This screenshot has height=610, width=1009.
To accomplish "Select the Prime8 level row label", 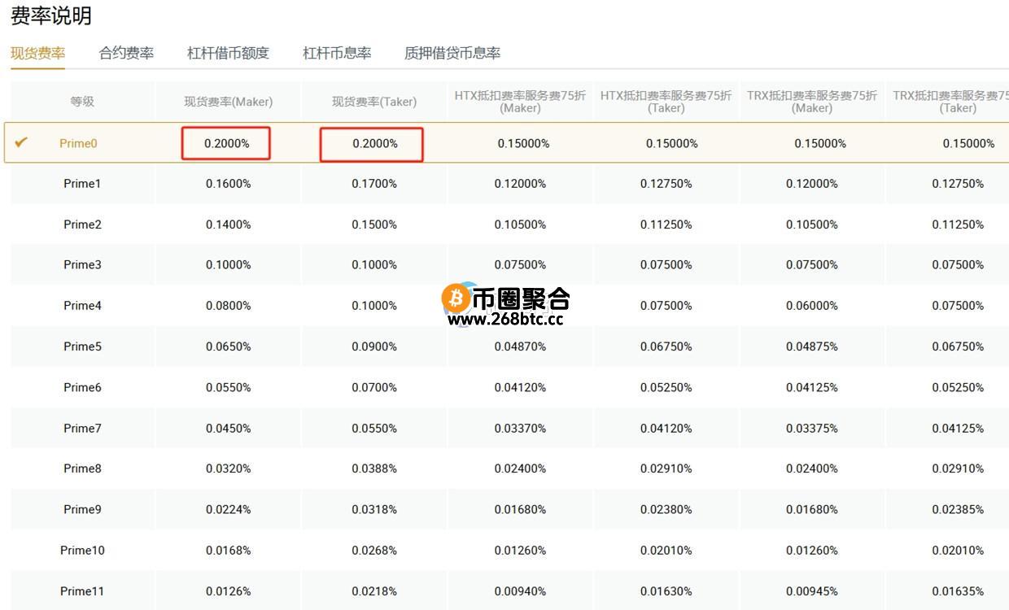I will pos(82,468).
